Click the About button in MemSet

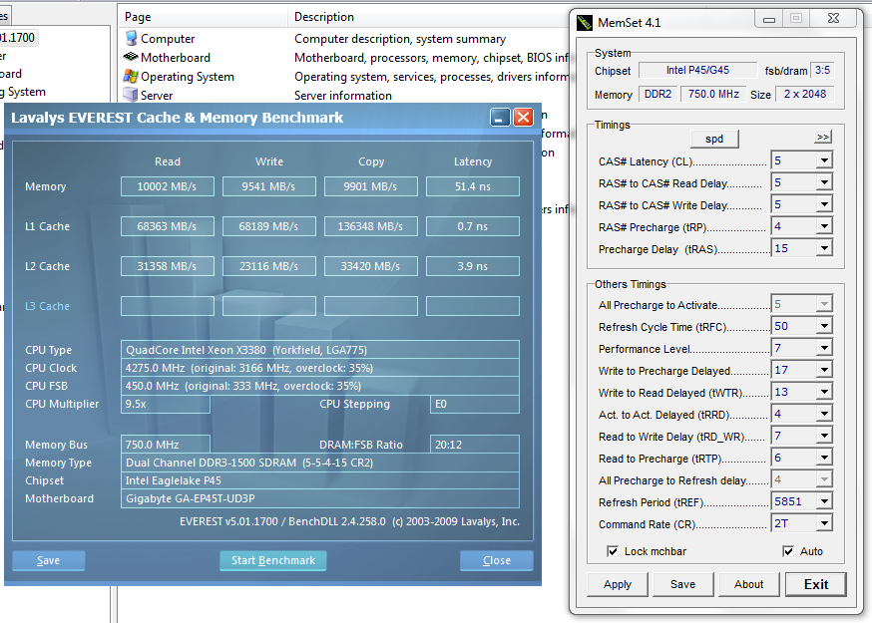click(x=748, y=584)
